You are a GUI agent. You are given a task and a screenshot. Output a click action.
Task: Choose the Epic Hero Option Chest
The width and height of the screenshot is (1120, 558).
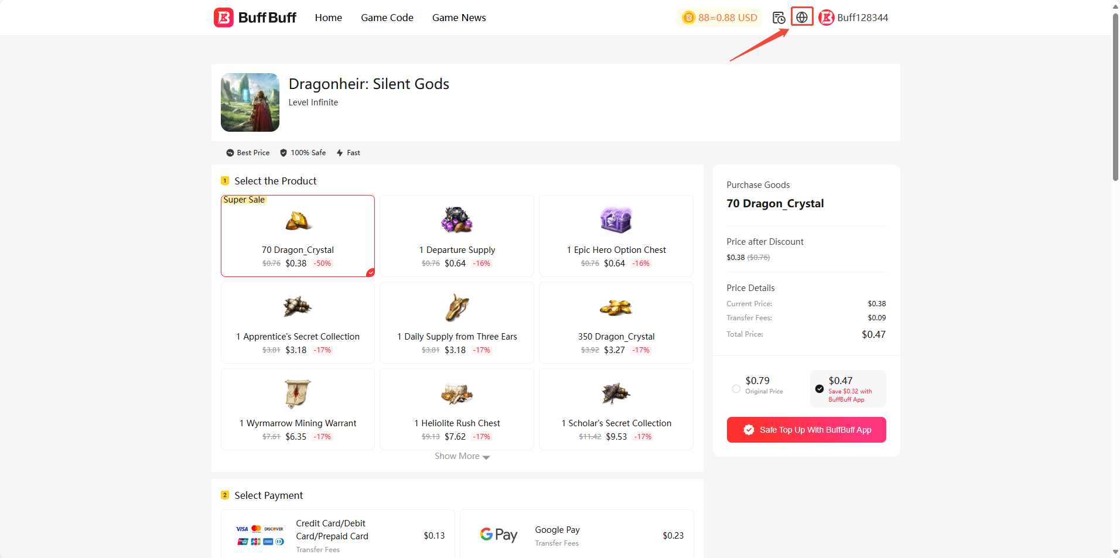616,236
